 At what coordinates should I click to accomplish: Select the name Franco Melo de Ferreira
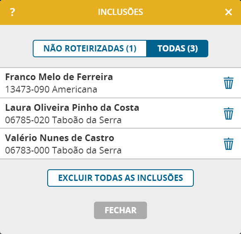click(x=59, y=77)
